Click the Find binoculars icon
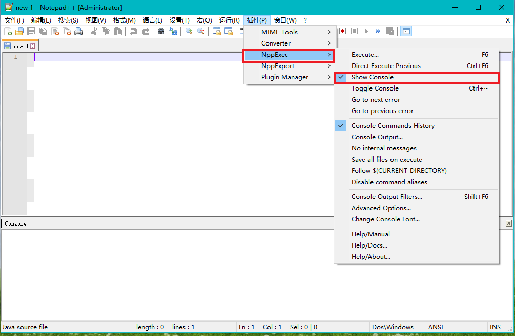515x336 pixels. [161, 32]
